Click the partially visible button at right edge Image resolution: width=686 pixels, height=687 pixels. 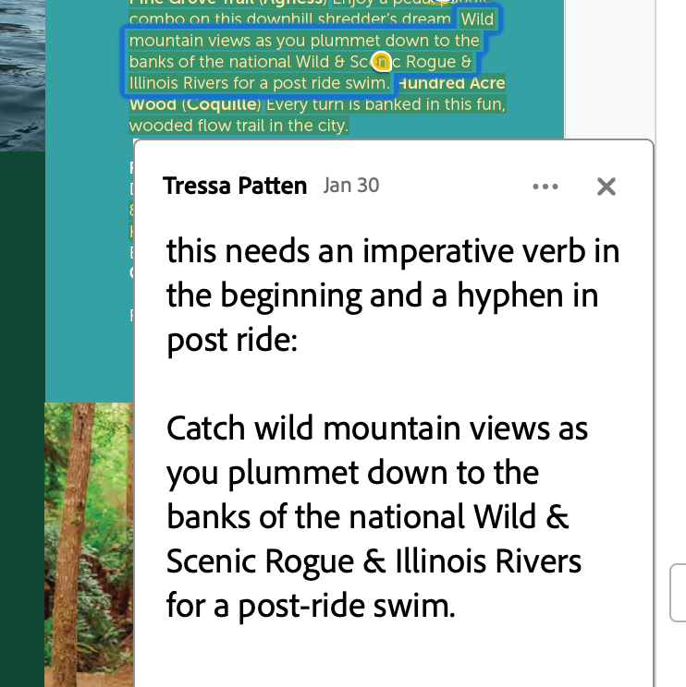678,593
